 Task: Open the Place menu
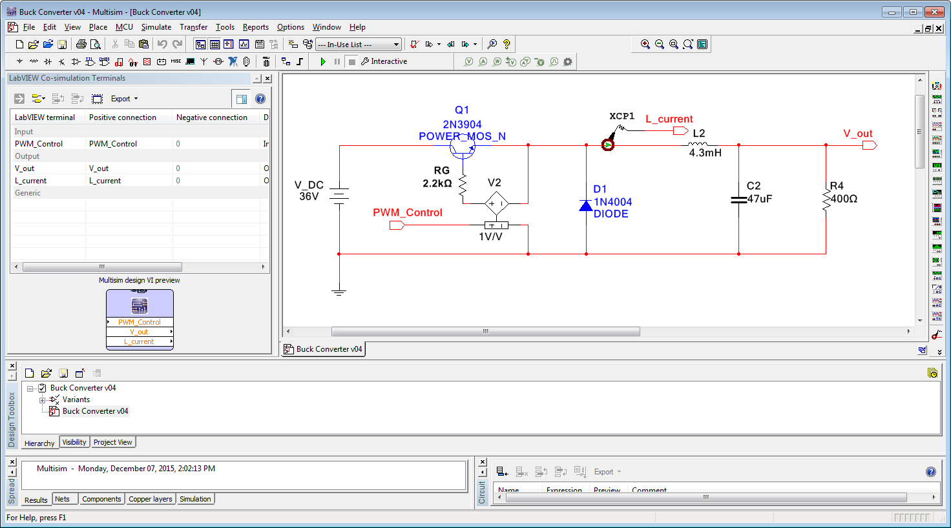tap(98, 27)
